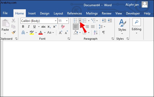This screenshot has height=97, width=154.
Task: Toggle Align Right paragraph alignment
Action: coord(87,27)
